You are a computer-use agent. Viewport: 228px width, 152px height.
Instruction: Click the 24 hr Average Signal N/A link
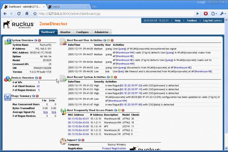[54, 112]
